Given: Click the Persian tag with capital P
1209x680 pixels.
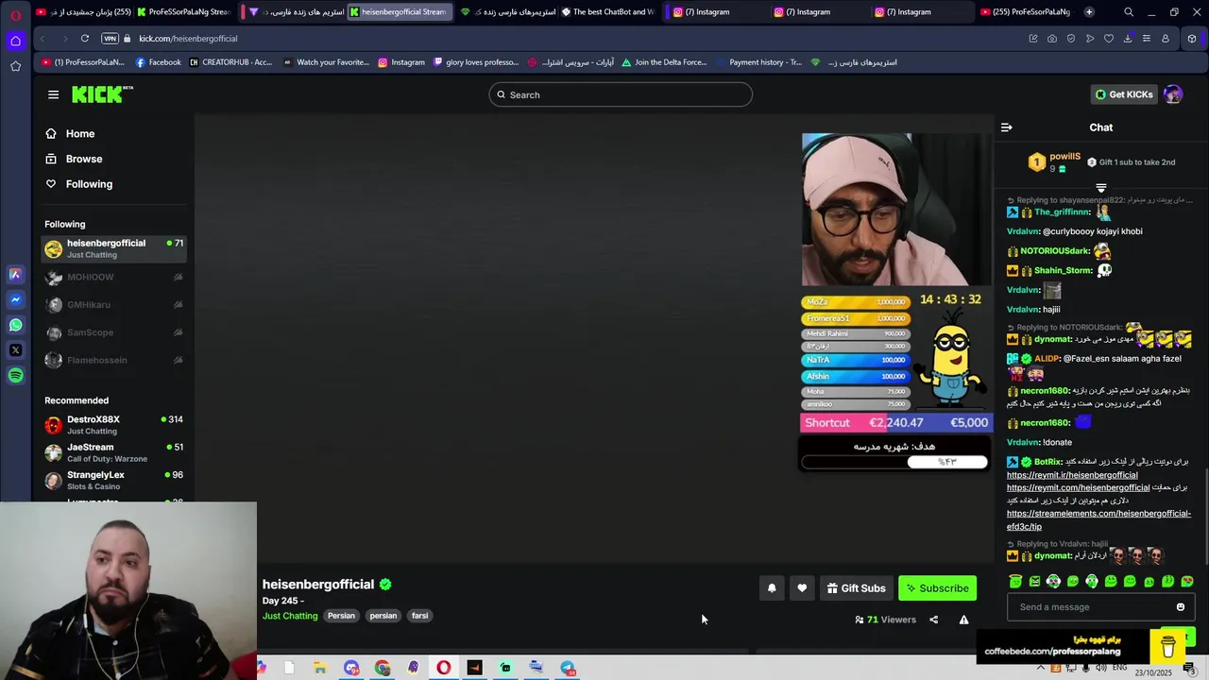Looking at the screenshot, I should point(341,616).
